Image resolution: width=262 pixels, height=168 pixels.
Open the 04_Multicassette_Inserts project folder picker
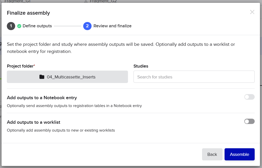[x=67, y=77]
